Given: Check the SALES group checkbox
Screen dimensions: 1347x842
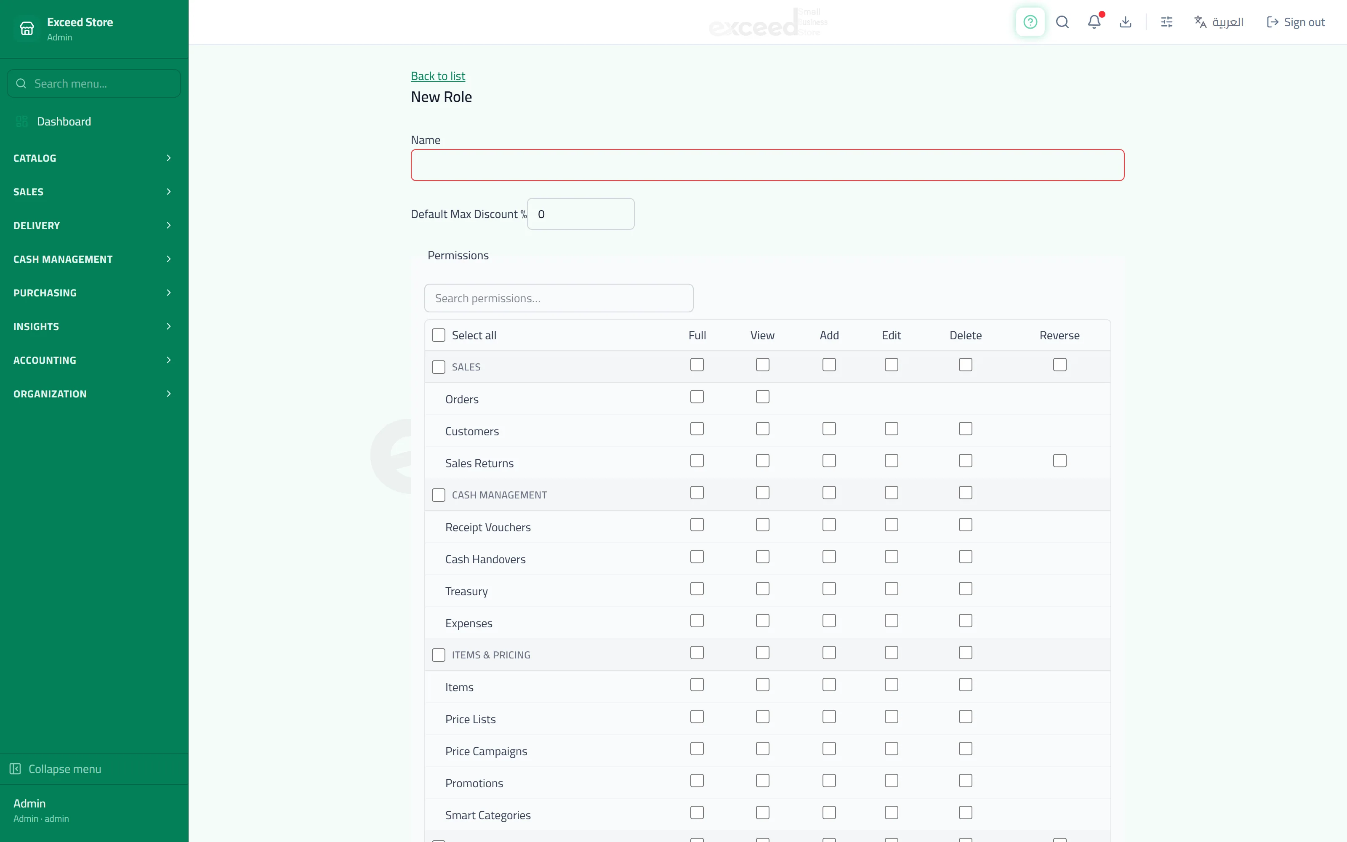Looking at the screenshot, I should point(439,367).
